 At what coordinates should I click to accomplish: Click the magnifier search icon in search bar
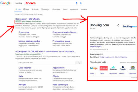click(81, 3)
